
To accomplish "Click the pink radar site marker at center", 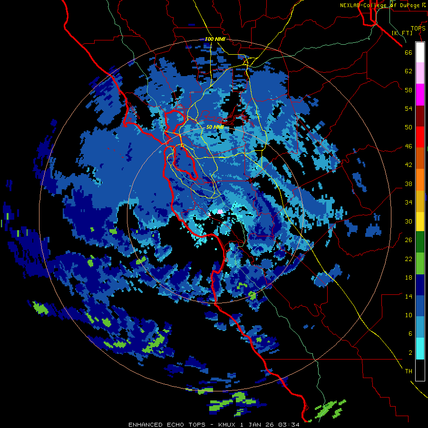I will tap(220, 211).
